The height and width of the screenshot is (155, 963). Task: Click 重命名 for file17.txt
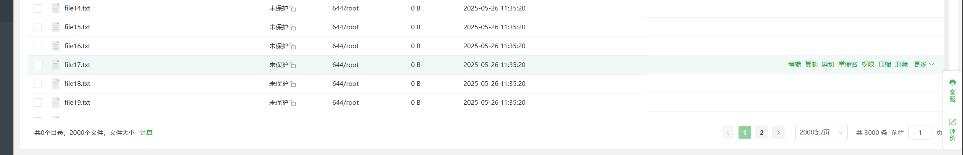coord(848,65)
